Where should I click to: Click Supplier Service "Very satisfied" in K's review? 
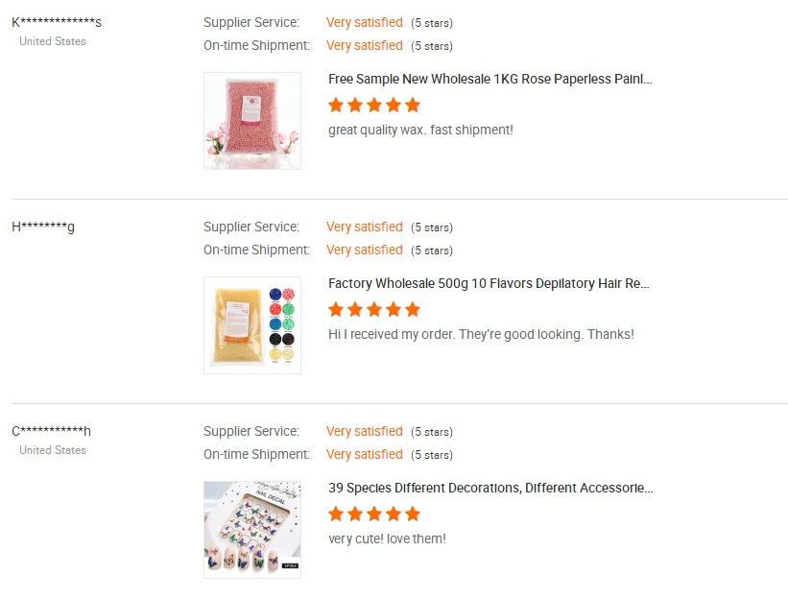(x=364, y=22)
